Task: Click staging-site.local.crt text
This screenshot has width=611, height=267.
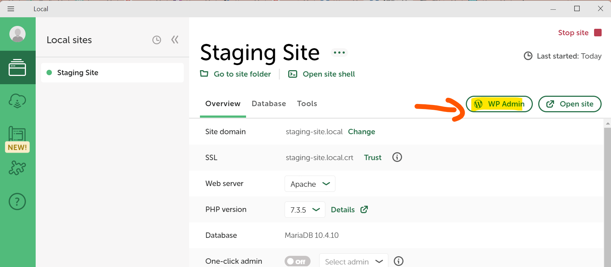Action: click(x=320, y=158)
